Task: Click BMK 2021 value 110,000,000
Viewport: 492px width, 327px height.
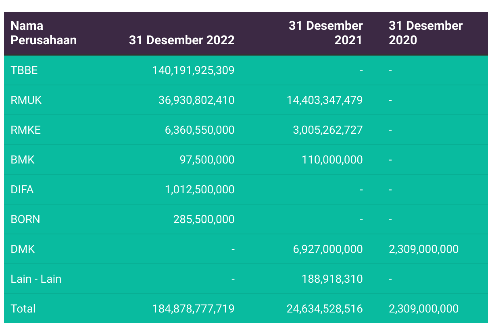Action: click(x=332, y=160)
